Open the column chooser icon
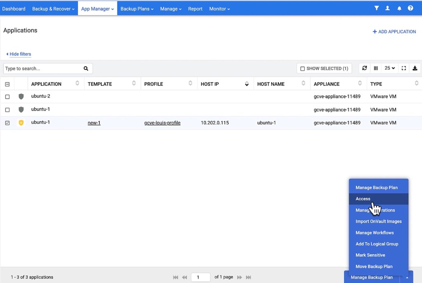This screenshot has height=283, width=422. tap(376, 68)
